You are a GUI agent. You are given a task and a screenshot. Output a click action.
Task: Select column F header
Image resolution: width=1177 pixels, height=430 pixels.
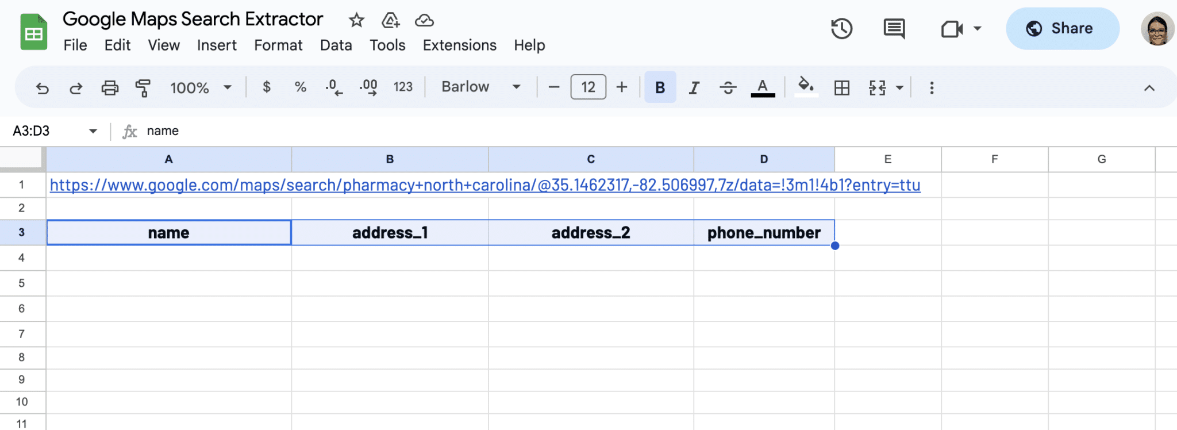click(x=995, y=159)
